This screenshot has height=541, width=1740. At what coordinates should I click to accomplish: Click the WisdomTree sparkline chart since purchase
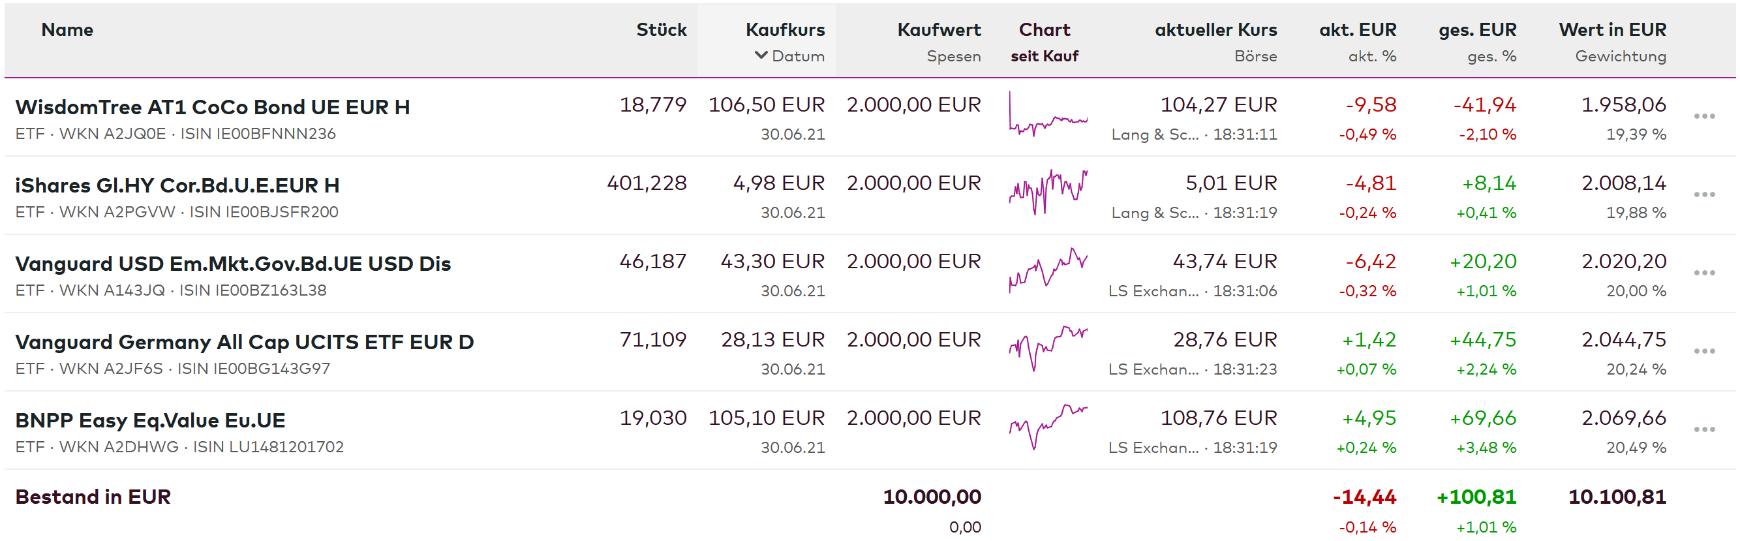[x=1047, y=117]
